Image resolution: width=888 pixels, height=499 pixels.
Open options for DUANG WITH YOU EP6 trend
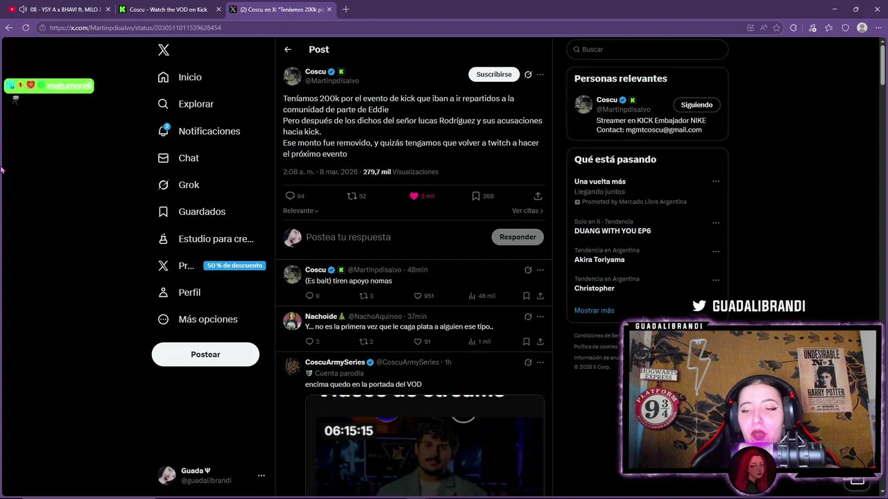click(716, 223)
